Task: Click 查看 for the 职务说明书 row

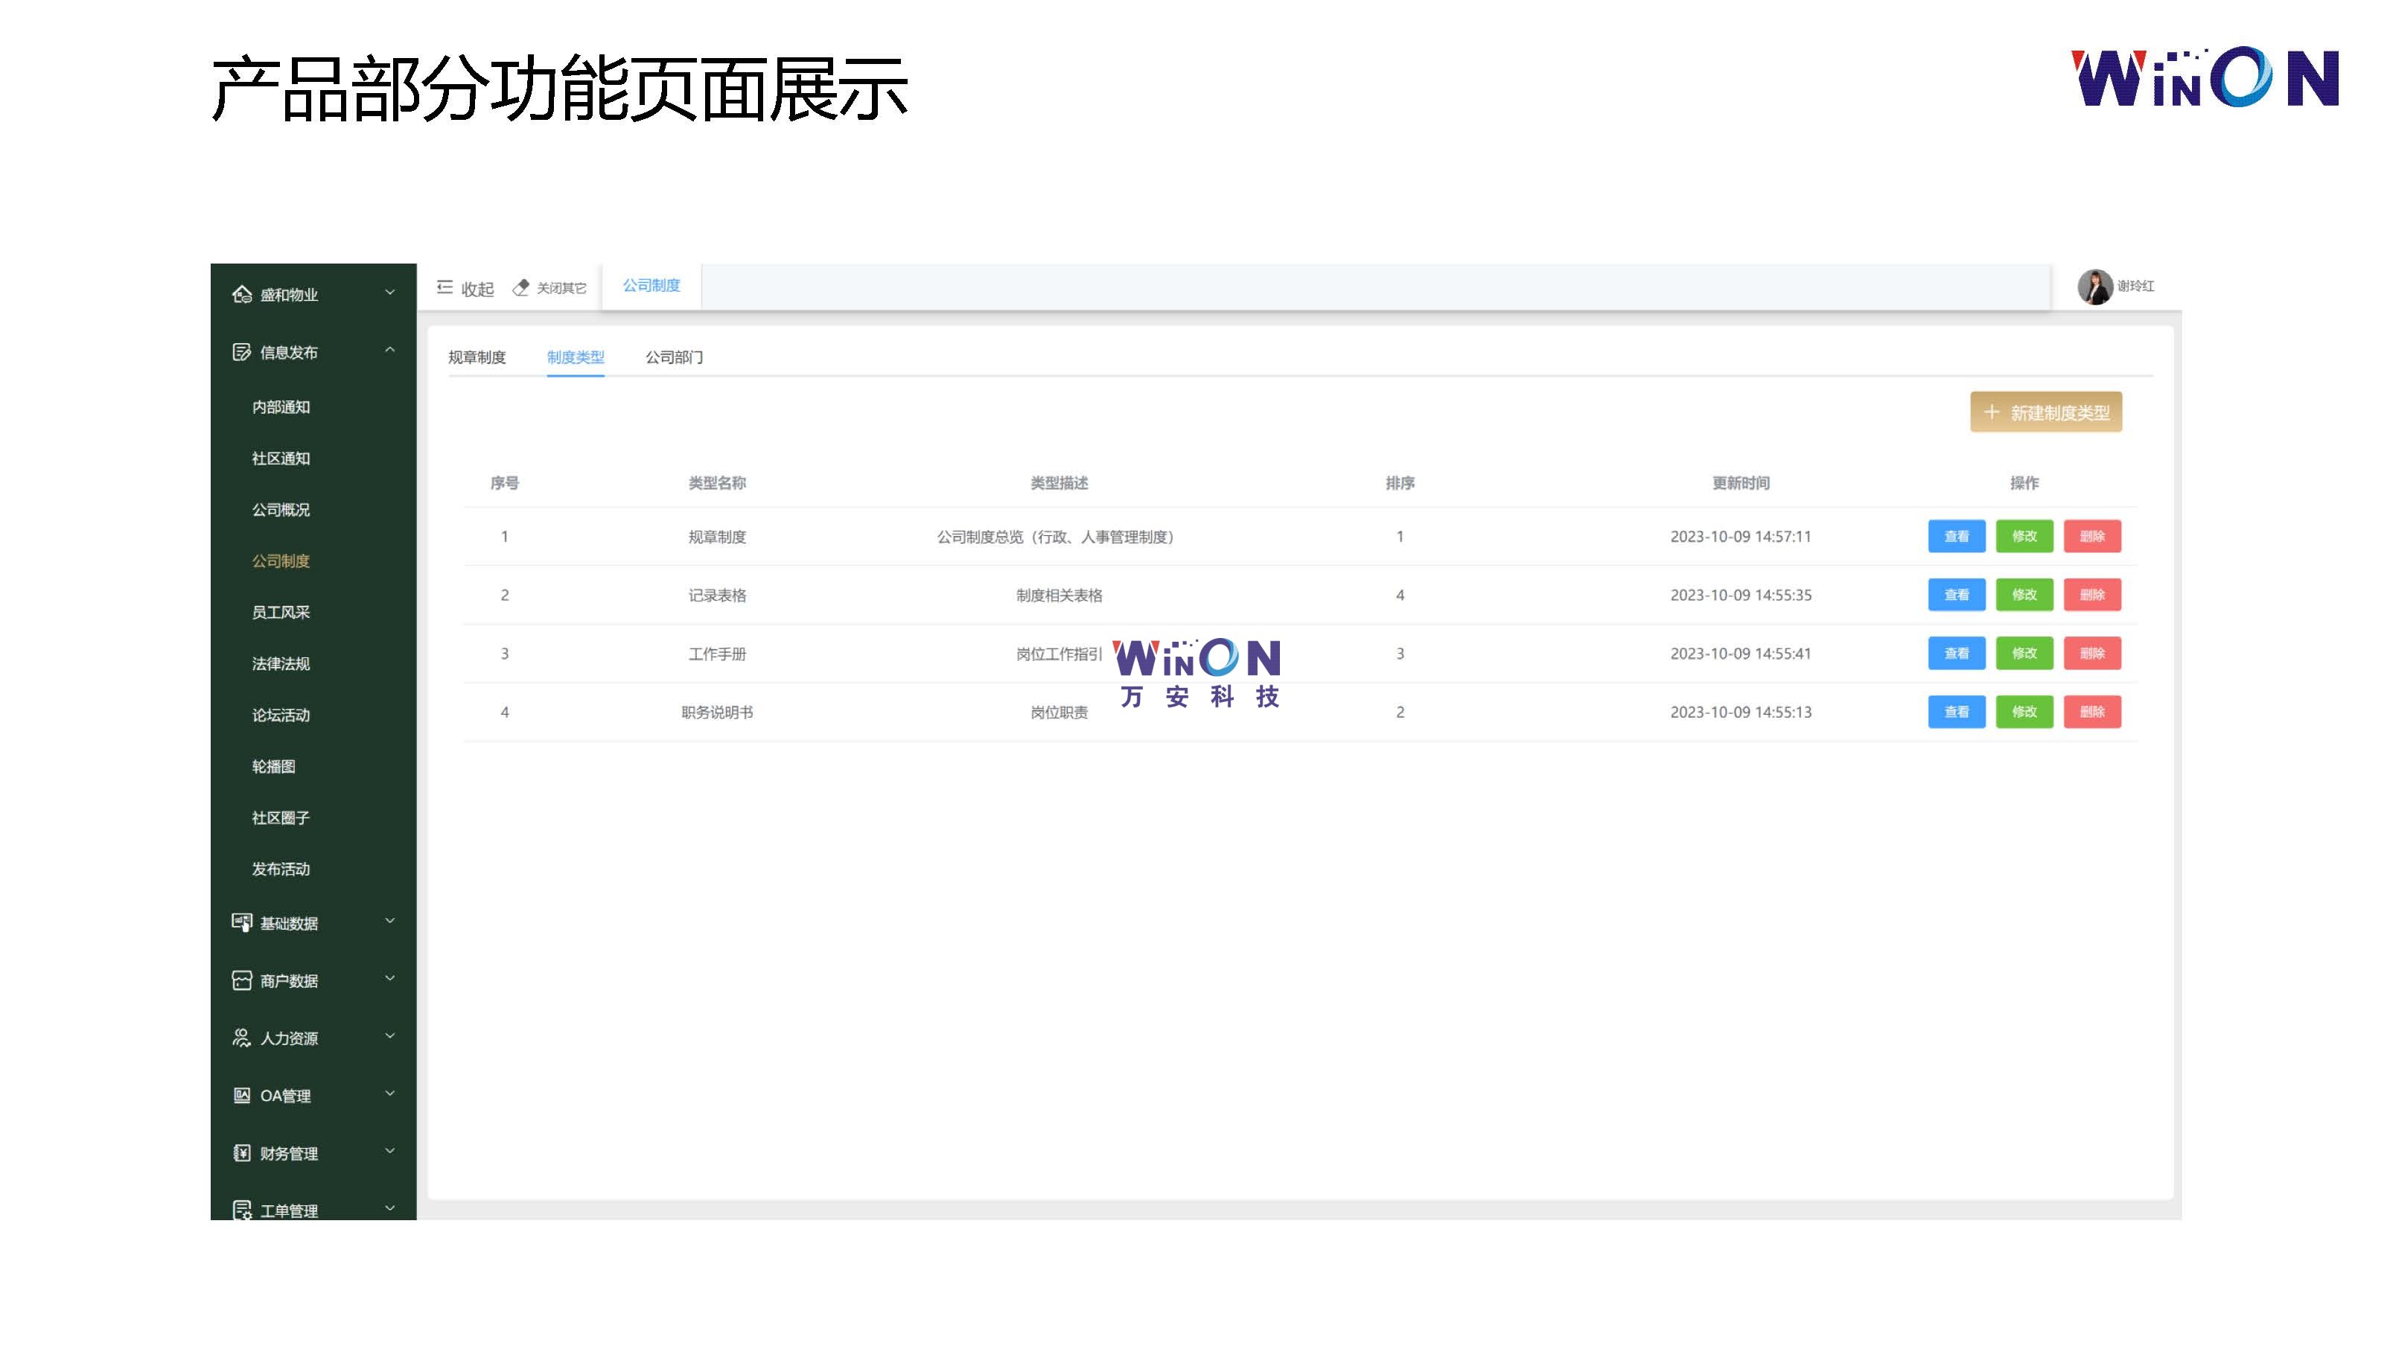Action: click(1957, 712)
